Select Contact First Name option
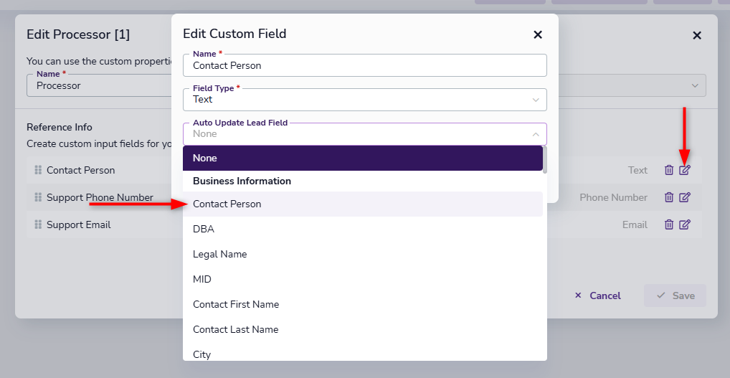Image resolution: width=730 pixels, height=378 pixels. click(x=362, y=305)
